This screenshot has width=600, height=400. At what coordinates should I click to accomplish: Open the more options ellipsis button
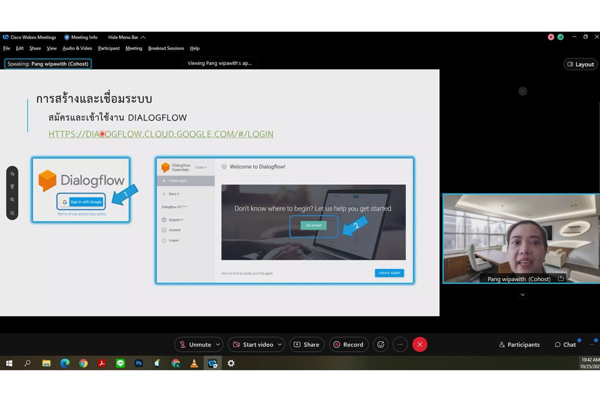[400, 344]
